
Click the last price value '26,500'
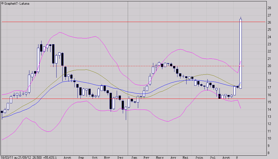(37, 157)
